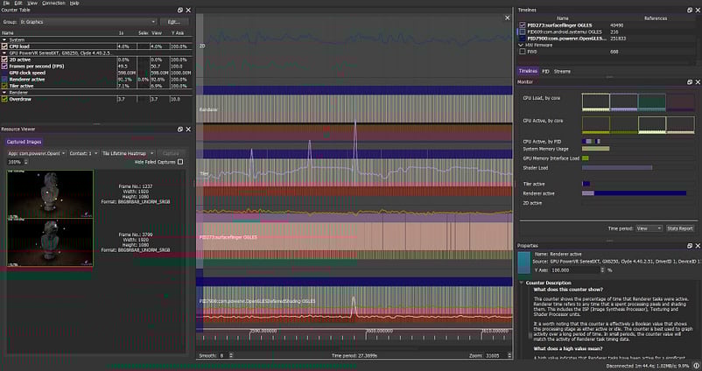The image size is (702, 371).
Task: Collapse the System counter group
Action: coord(4,40)
